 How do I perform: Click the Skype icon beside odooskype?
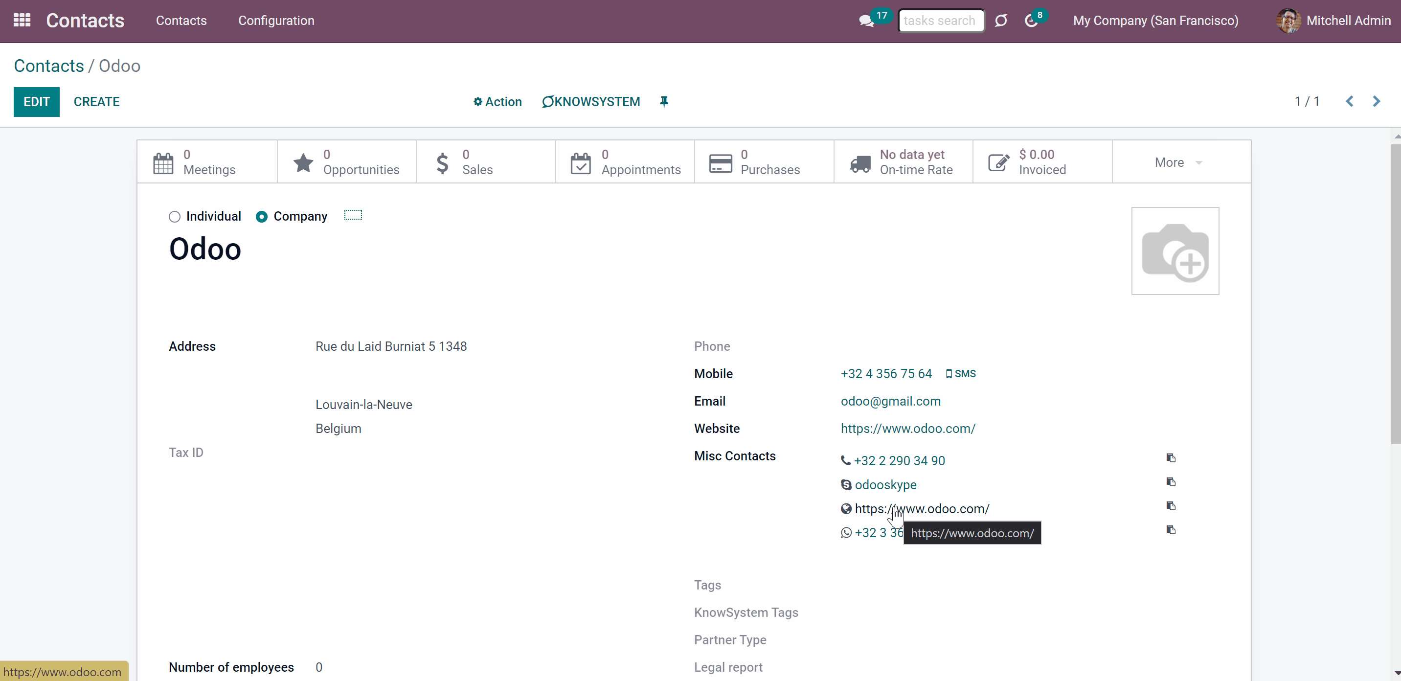click(846, 485)
